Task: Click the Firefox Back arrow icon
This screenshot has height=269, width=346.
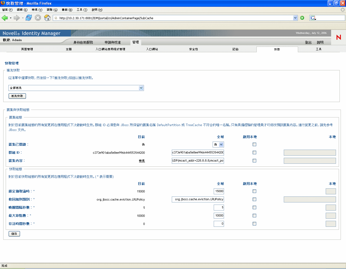Action: point(5,18)
